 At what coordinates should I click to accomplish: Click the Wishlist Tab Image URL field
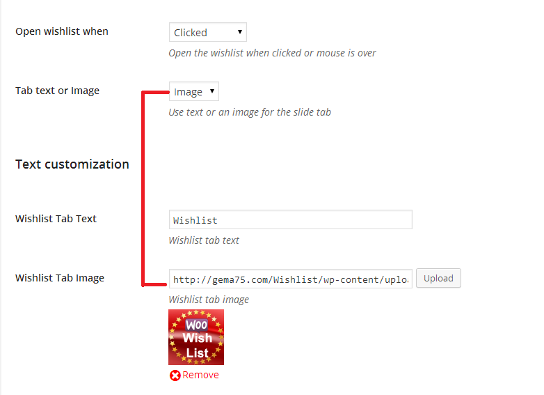[290, 279]
